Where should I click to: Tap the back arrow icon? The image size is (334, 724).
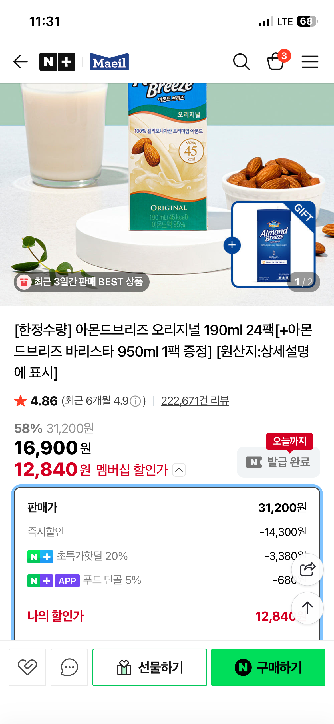click(x=21, y=62)
